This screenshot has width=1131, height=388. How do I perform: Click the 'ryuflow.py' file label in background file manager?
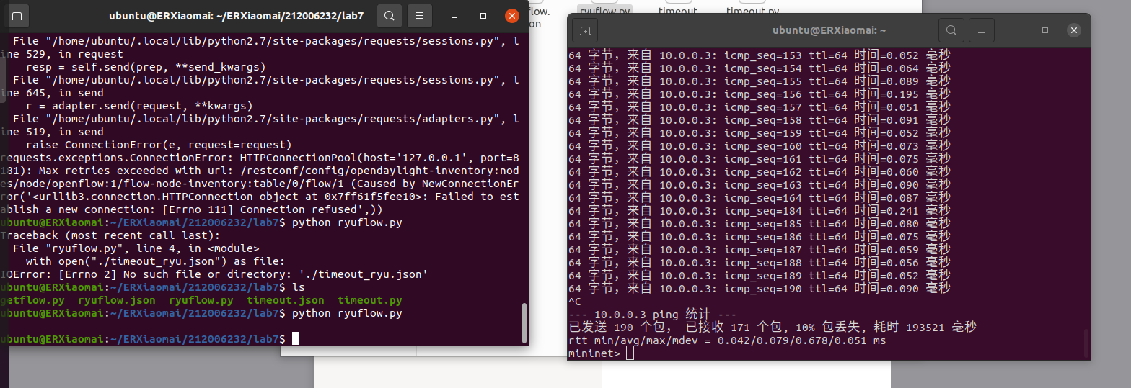click(605, 10)
